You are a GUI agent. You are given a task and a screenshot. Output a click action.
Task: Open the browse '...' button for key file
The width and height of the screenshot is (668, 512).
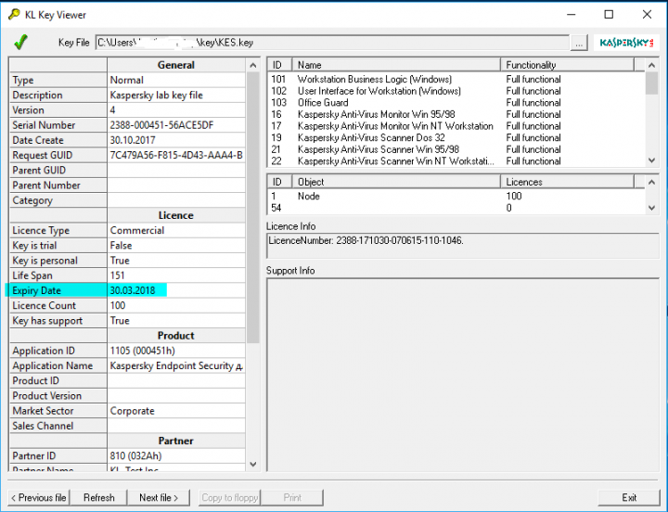pos(579,43)
